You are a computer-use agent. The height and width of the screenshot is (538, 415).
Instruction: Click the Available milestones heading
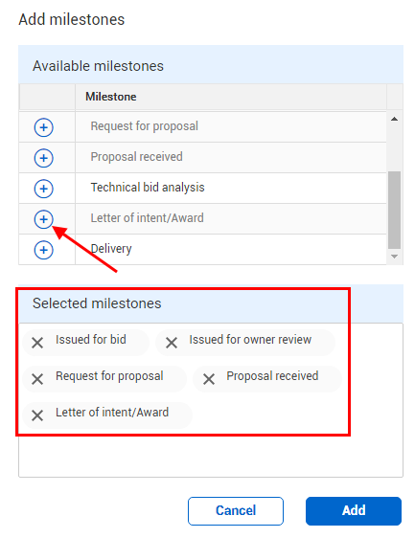point(98,66)
